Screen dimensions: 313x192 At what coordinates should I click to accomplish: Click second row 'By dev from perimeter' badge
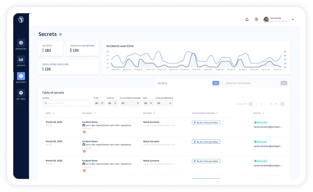click(x=206, y=142)
